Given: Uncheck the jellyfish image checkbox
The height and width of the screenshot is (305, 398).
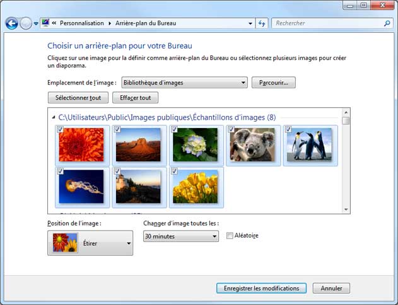Looking at the screenshot, I should coord(60,171).
